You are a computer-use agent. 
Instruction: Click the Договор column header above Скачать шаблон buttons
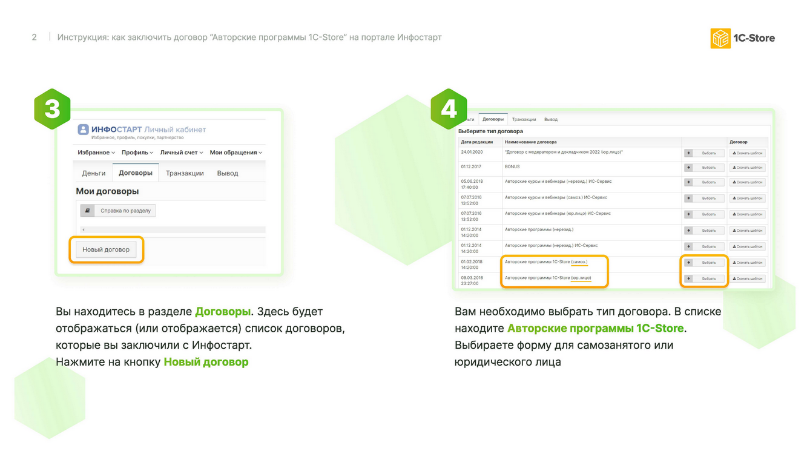point(738,142)
